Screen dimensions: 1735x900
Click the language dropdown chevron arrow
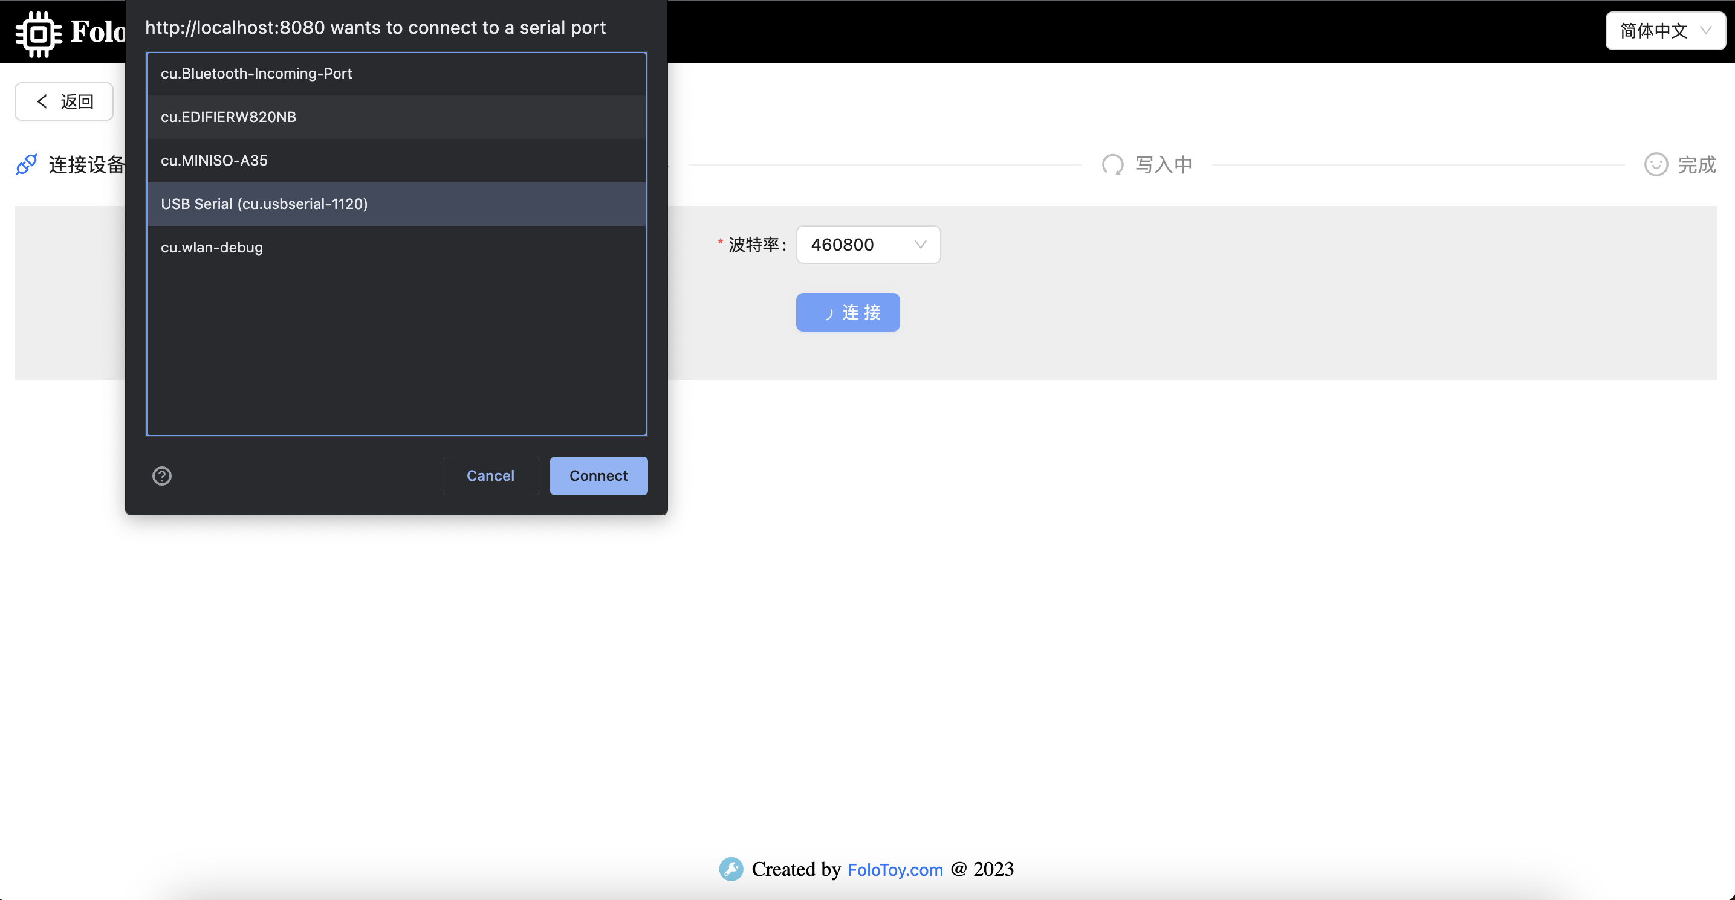coord(1706,31)
